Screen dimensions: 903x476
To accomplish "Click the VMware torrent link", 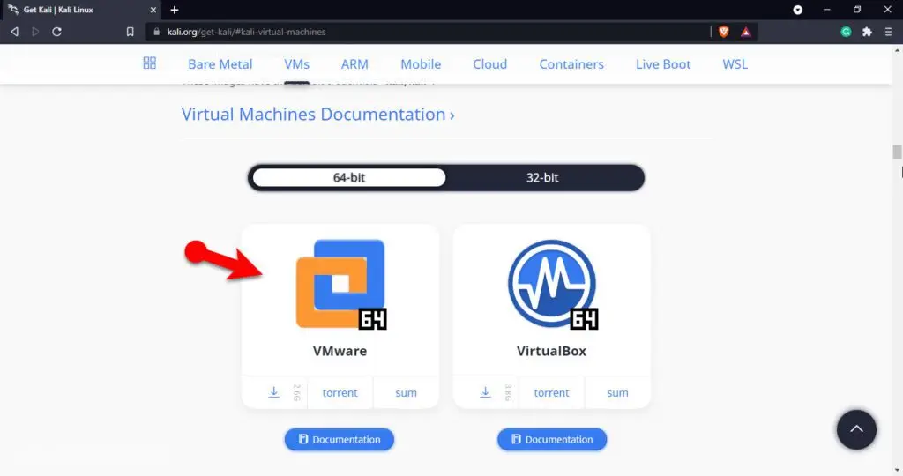I will tap(340, 393).
